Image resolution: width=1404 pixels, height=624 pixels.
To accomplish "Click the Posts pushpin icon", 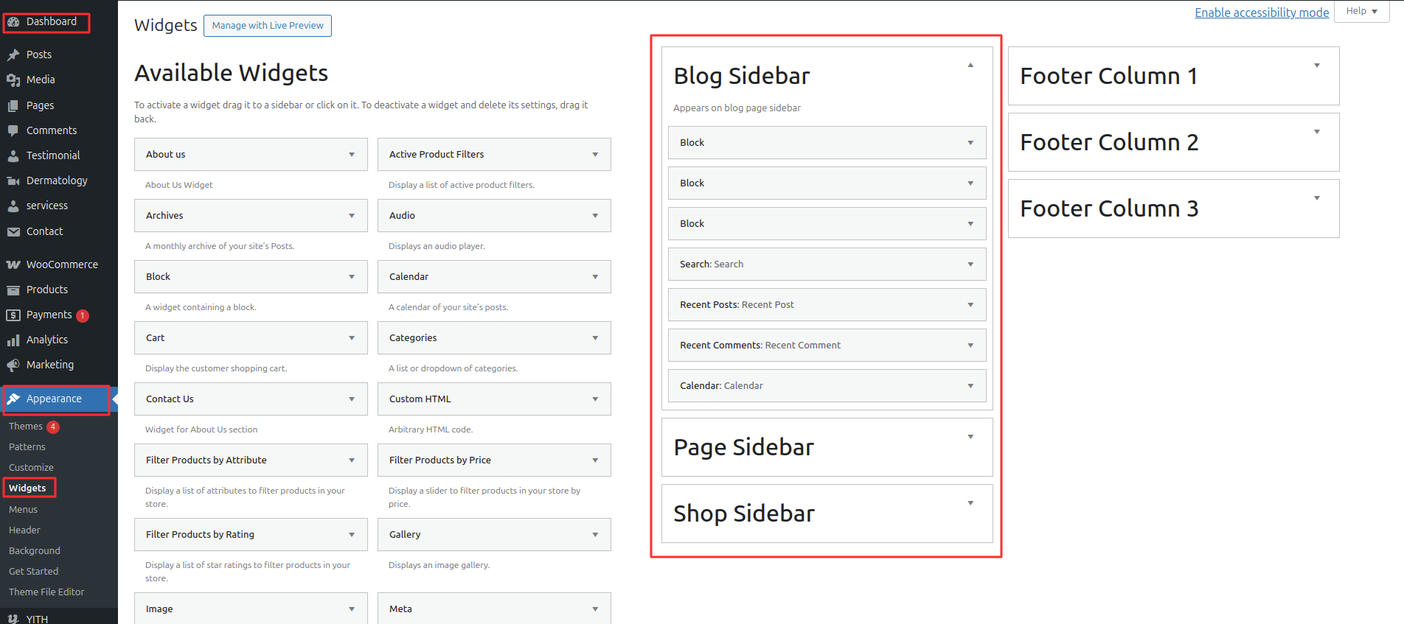I will [13, 55].
